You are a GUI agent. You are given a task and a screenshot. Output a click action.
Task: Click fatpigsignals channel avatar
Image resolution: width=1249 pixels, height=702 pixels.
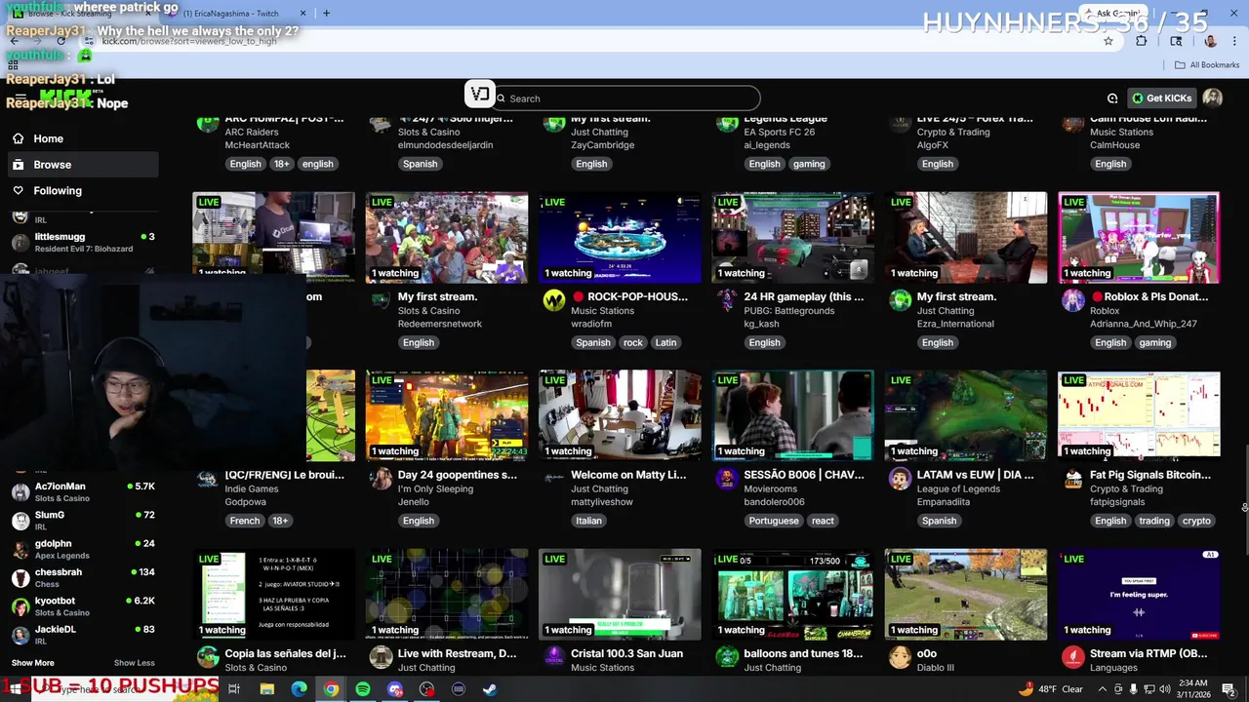point(1073,479)
